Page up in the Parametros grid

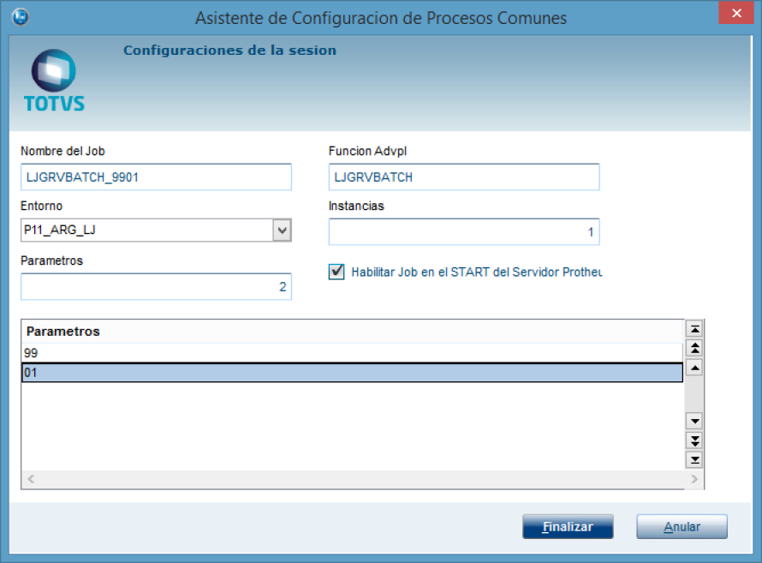click(695, 348)
